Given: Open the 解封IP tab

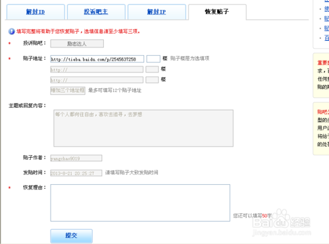Looking at the screenshot, I should pos(157,12).
